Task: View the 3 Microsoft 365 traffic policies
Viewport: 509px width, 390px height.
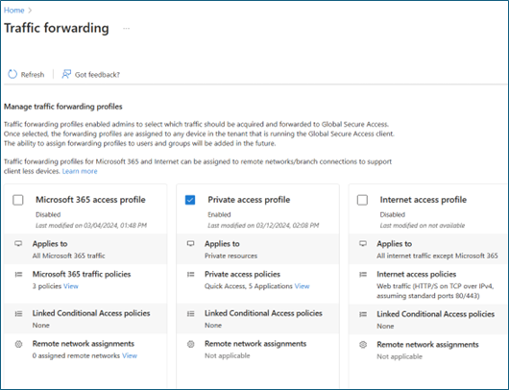Action: (71, 286)
